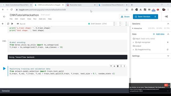Click Add data
Image resolution: width=171 pixels, height=96 pixels.
(x=158, y=34)
